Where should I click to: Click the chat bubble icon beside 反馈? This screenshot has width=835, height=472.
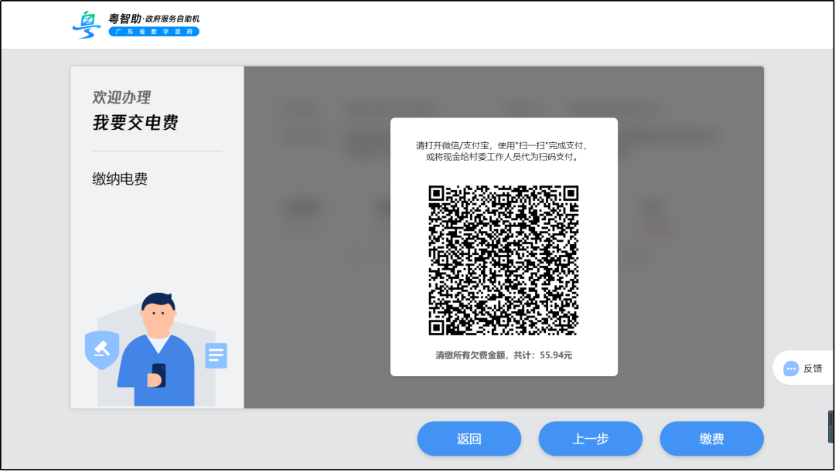click(x=790, y=368)
